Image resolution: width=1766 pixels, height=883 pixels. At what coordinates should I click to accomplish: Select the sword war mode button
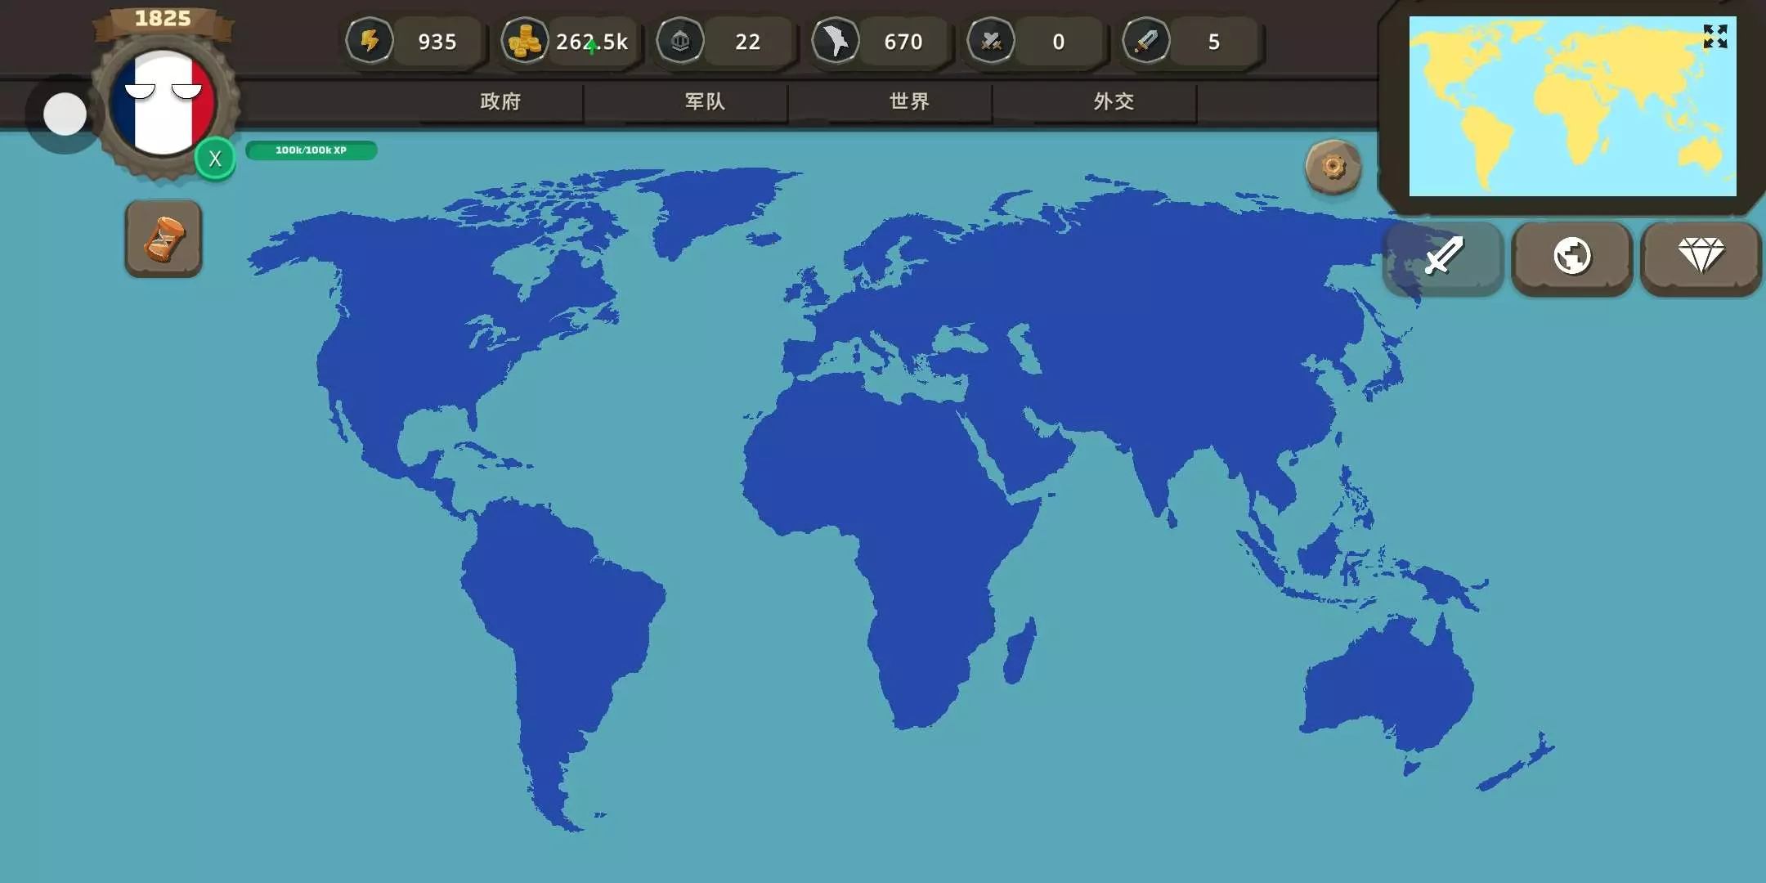pyautogui.click(x=1443, y=257)
